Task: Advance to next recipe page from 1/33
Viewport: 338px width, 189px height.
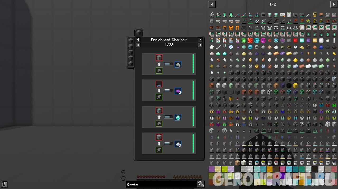Action: click(200, 45)
